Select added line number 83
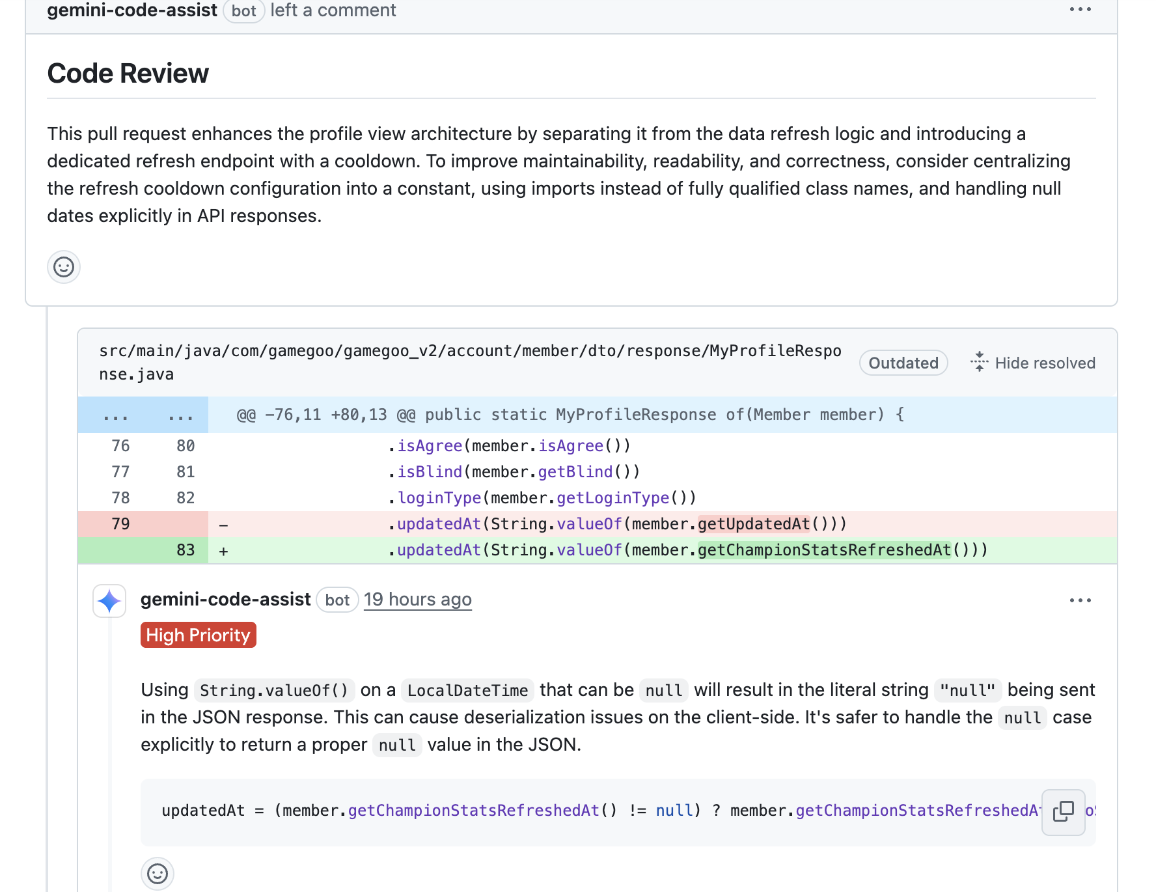Viewport: 1156px width, 892px height. point(186,550)
